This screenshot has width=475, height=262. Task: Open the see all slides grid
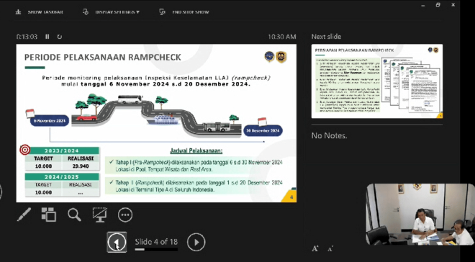(49, 214)
